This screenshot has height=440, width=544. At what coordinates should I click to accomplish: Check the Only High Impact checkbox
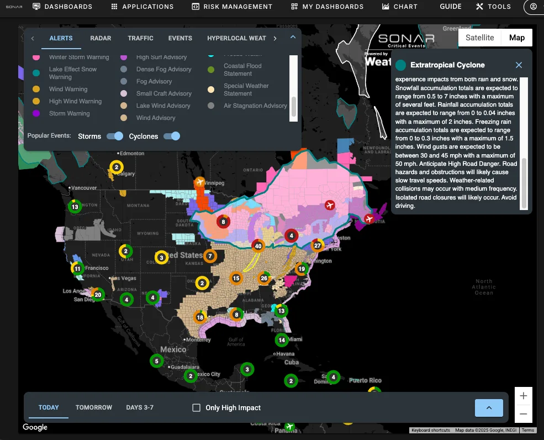[x=196, y=408]
